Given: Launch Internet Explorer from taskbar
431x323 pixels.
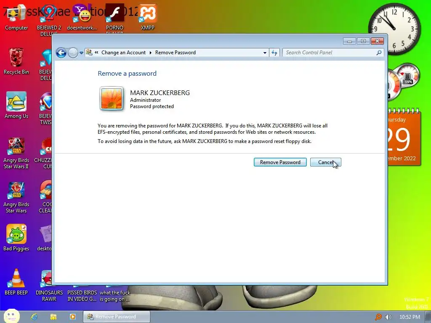Looking at the screenshot, I should [x=34, y=317].
